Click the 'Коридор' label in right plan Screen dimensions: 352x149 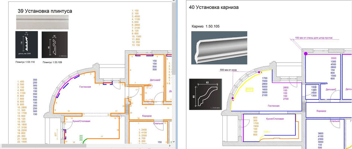(321, 111)
